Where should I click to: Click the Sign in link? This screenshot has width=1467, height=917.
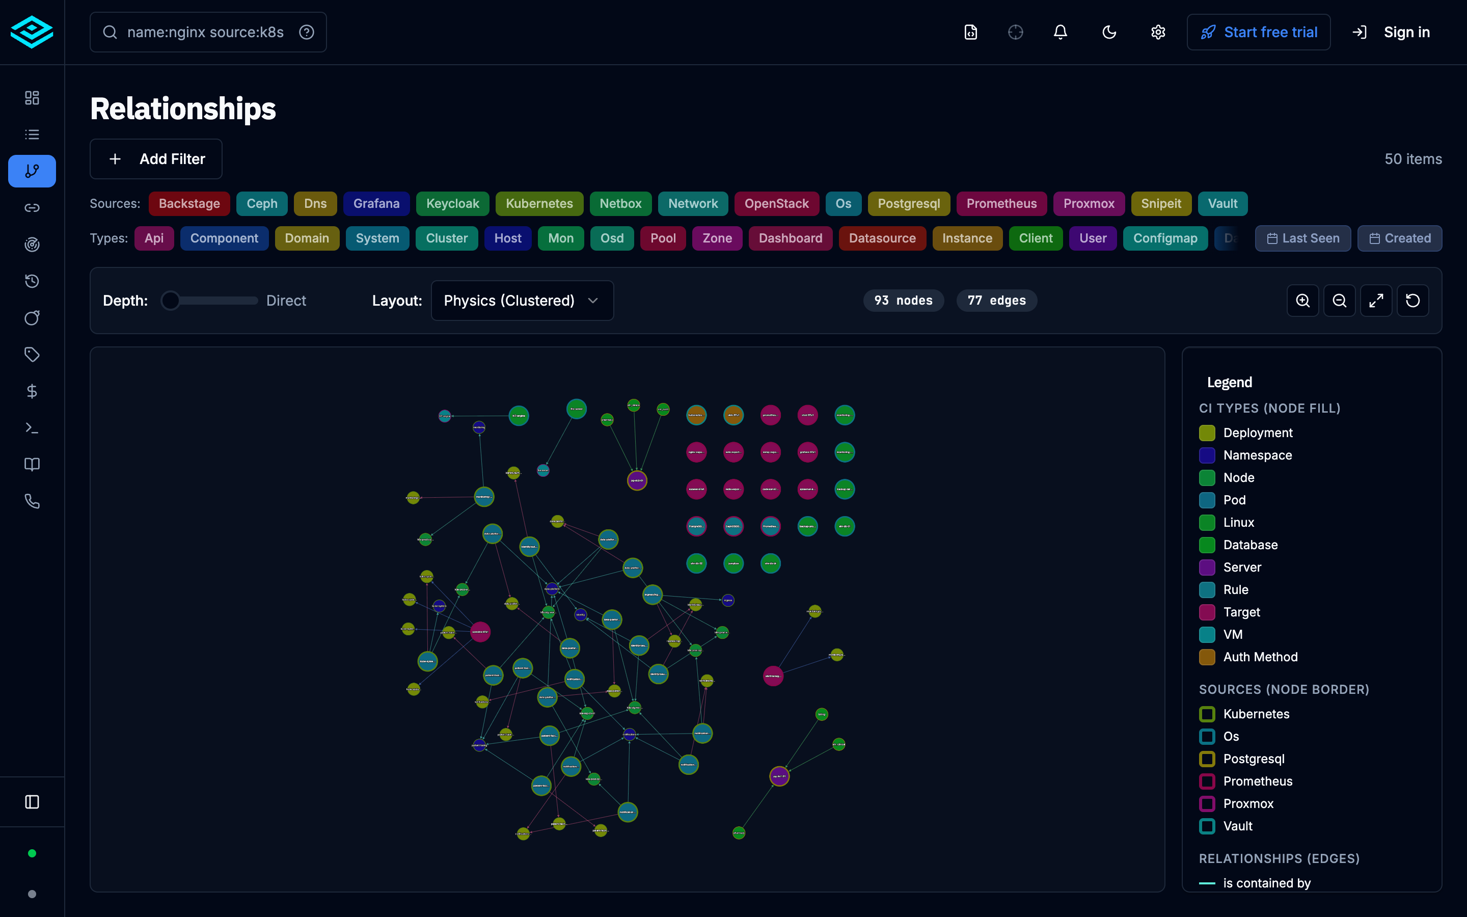pyautogui.click(x=1407, y=32)
